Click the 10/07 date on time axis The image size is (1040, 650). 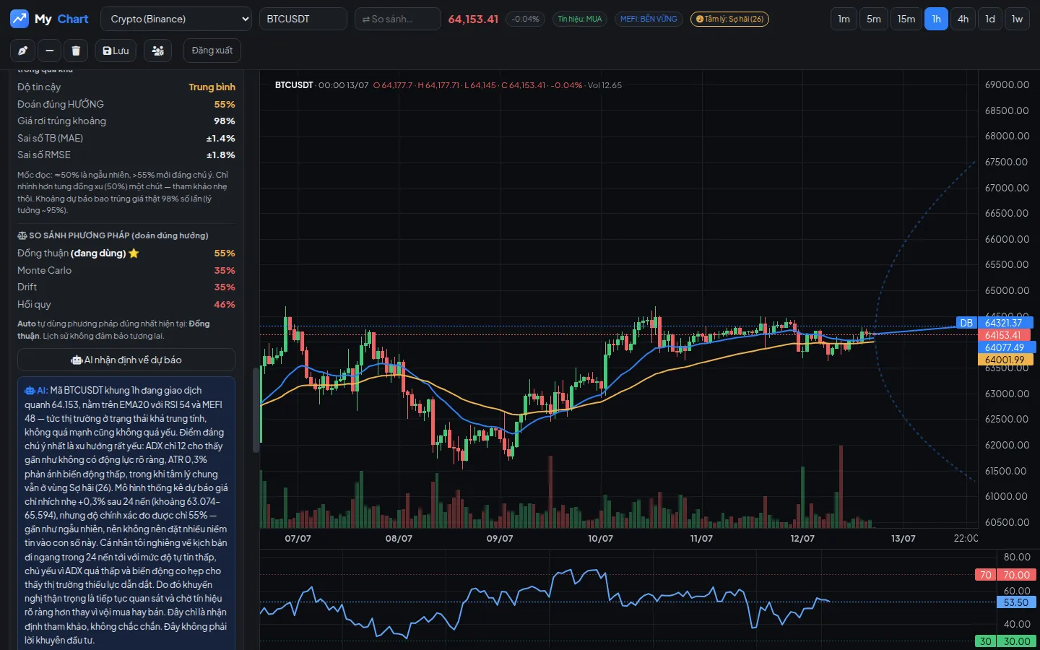click(600, 538)
